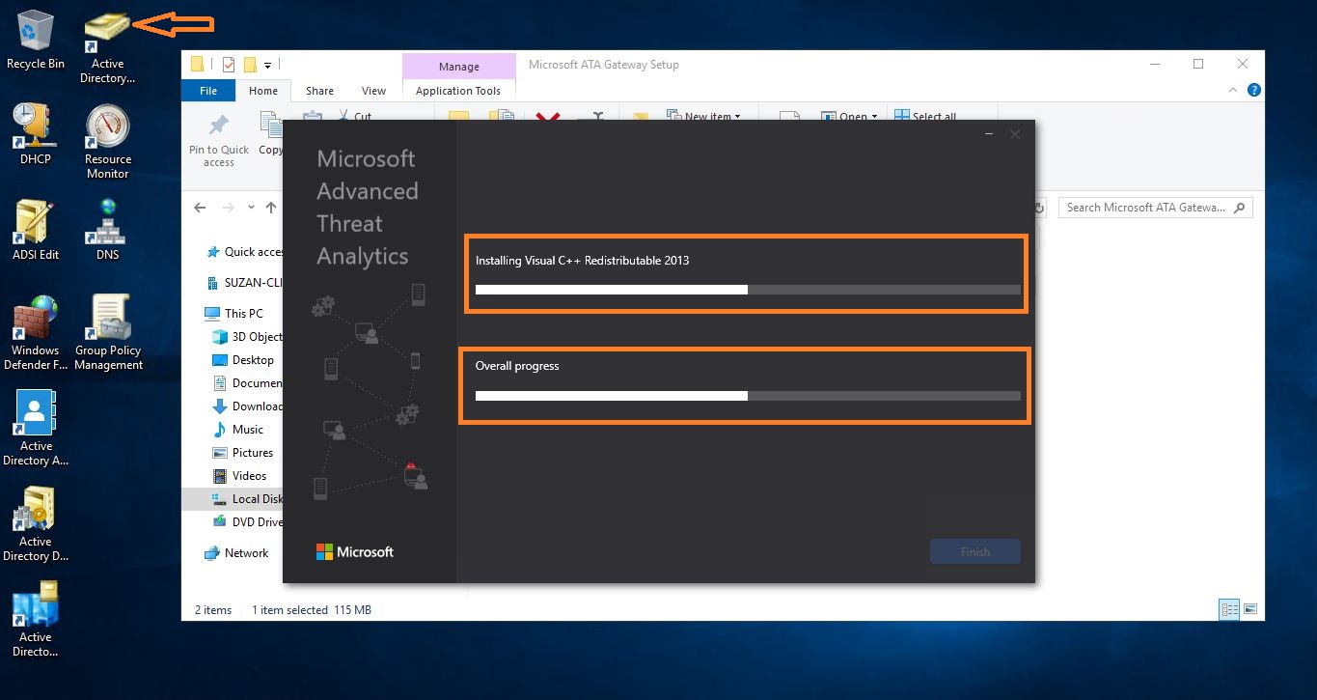Open the Explorer Help question mark icon

(x=1254, y=91)
